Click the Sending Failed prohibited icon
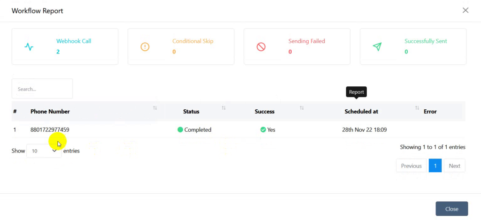Viewport: 481px width, 220px height. 261,47
